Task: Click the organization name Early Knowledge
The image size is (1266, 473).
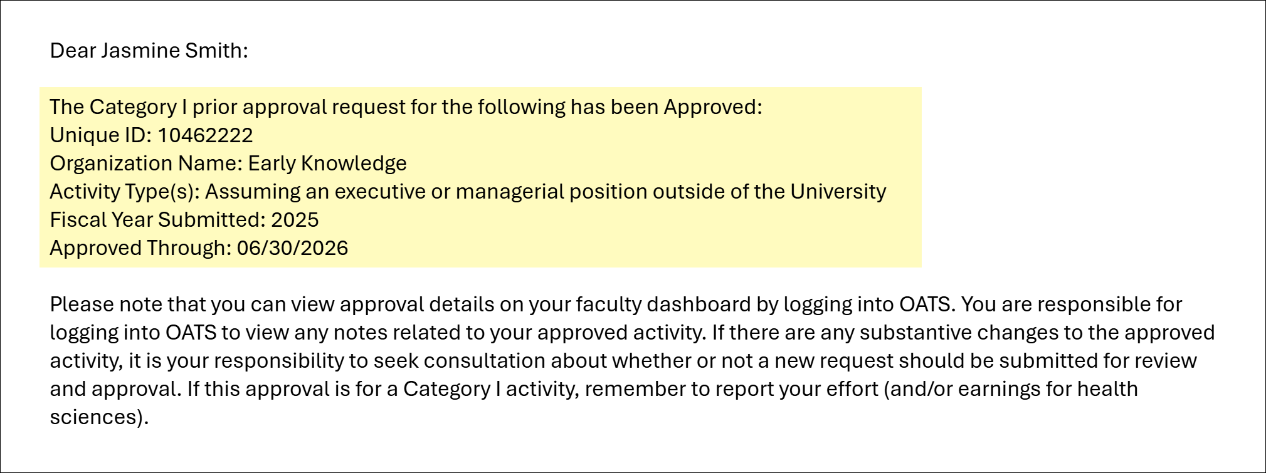Action: (x=327, y=164)
